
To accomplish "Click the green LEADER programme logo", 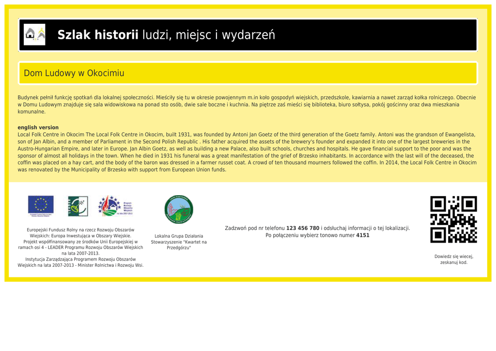I will click(x=77, y=206).
